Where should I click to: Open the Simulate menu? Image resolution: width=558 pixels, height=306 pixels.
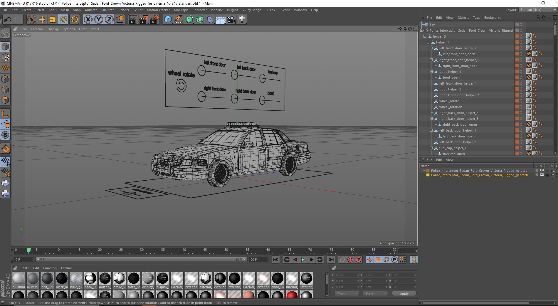[108, 10]
